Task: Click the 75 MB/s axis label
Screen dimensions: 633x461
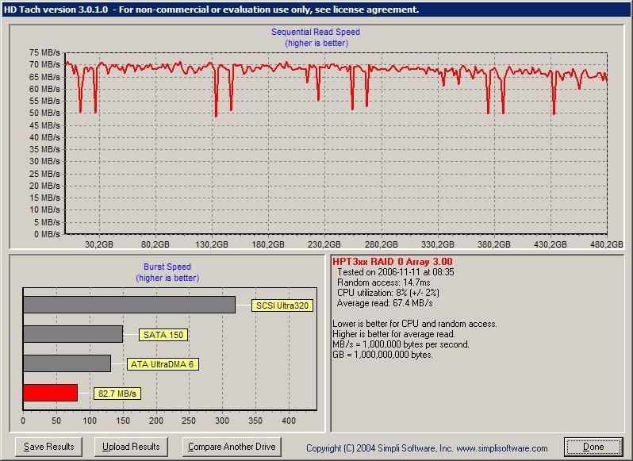Action: click(x=44, y=52)
